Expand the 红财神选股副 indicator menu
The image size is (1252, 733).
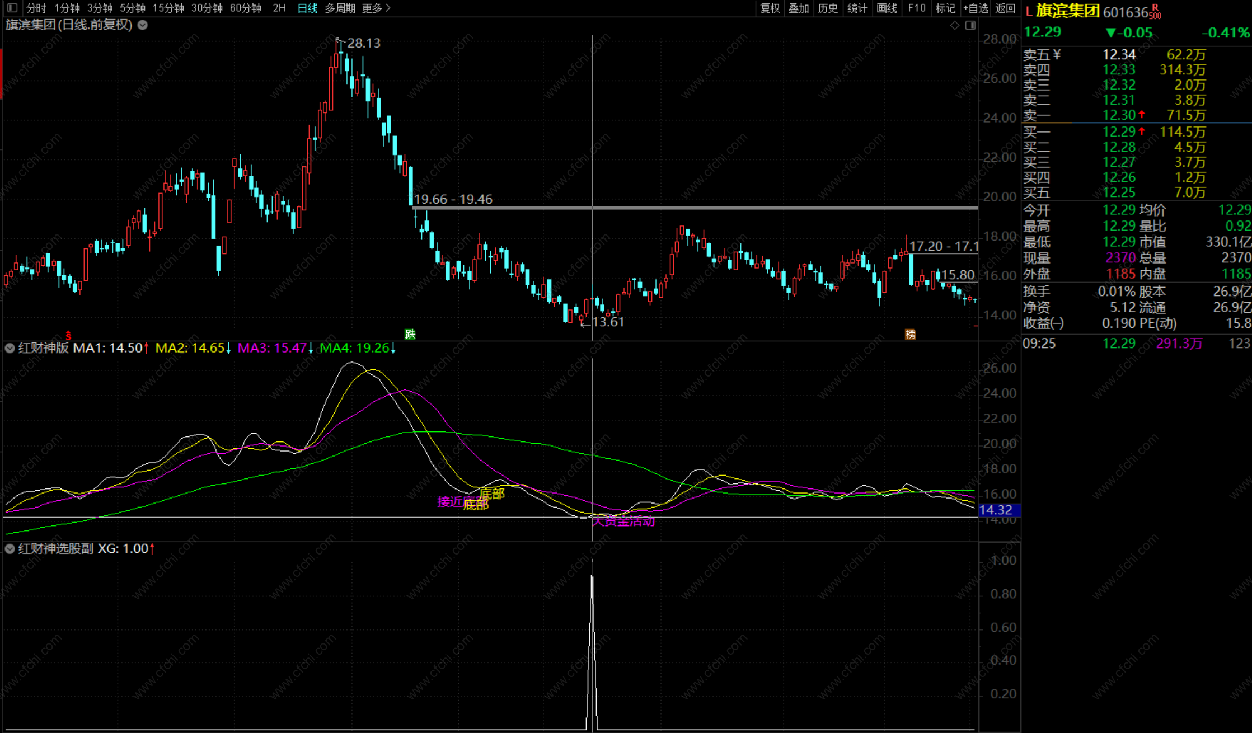pyautogui.click(x=10, y=548)
